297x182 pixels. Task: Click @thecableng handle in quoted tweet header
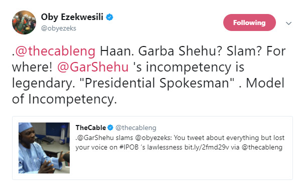click(136, 128)
